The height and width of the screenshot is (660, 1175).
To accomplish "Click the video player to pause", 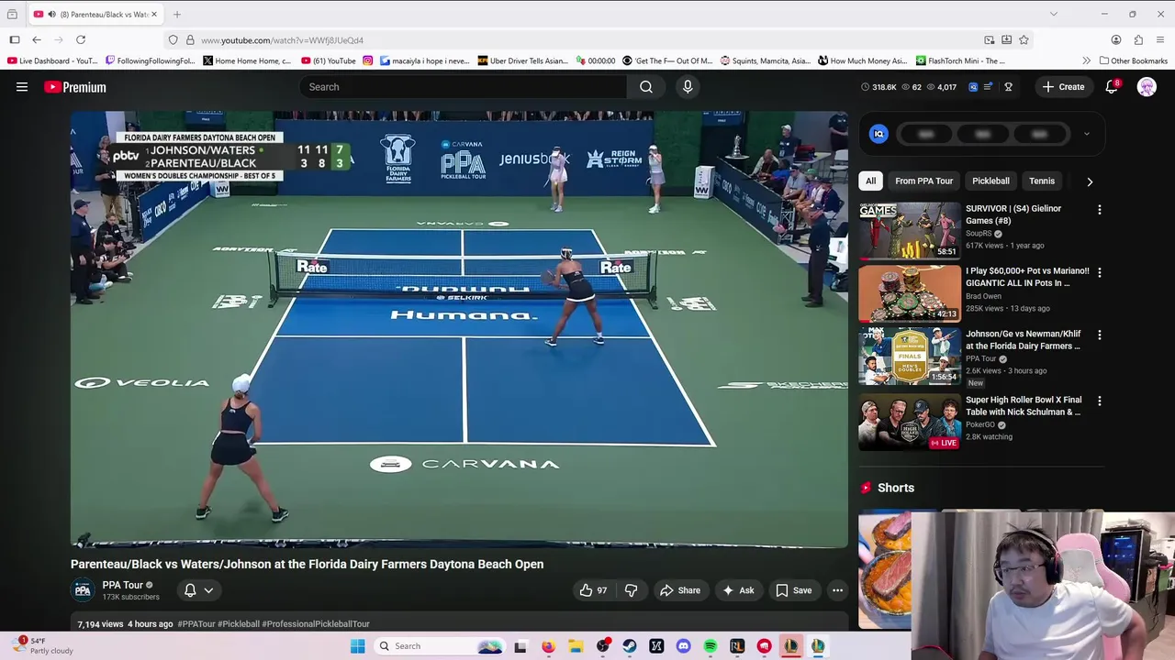I will point(459,330).
